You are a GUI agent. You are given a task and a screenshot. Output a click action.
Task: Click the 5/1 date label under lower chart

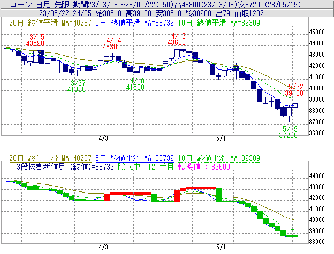(221, 247)
